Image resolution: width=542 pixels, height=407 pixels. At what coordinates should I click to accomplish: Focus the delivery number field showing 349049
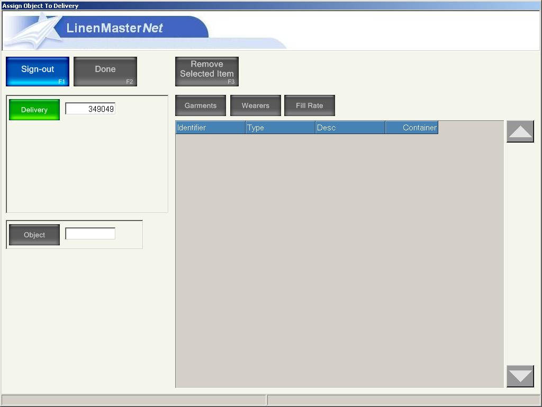point(90,109)
